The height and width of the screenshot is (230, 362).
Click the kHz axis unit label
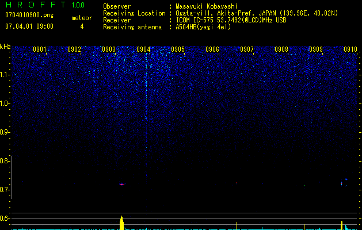point(5,47)
